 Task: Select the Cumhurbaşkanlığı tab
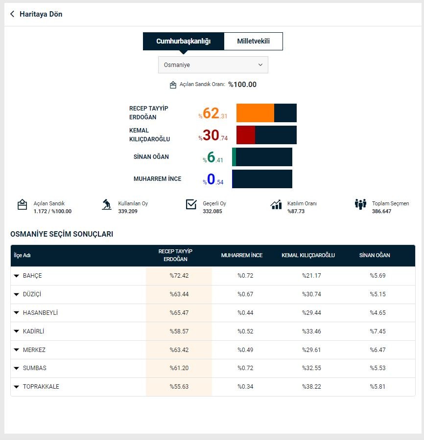point(183,42)
